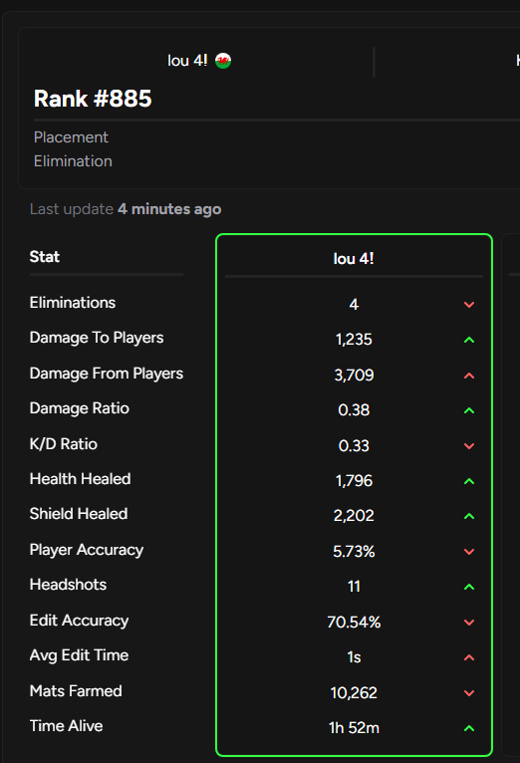The image size is (520, 763).
Task: Click the value 2,202
Action: 354,516
